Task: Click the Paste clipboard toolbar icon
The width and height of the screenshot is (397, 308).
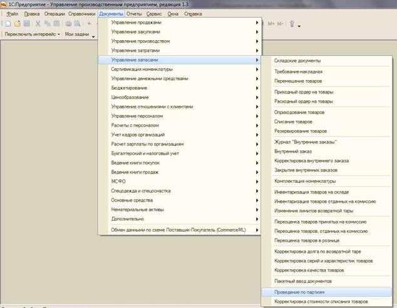Action: (x=56, y=24)
